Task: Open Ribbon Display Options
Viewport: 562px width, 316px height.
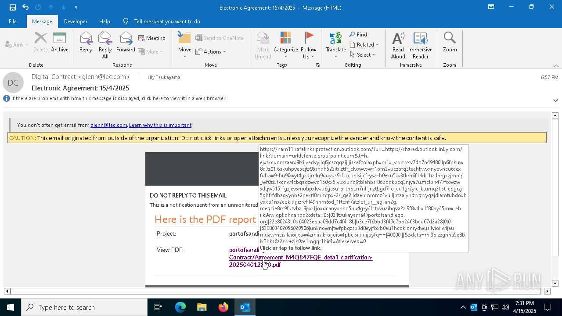Action: click(491, 7)
